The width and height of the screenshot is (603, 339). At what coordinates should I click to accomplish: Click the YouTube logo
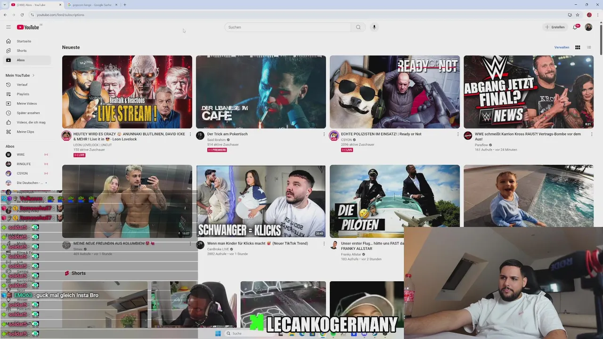pyautogui.click(x=28, y=27)
